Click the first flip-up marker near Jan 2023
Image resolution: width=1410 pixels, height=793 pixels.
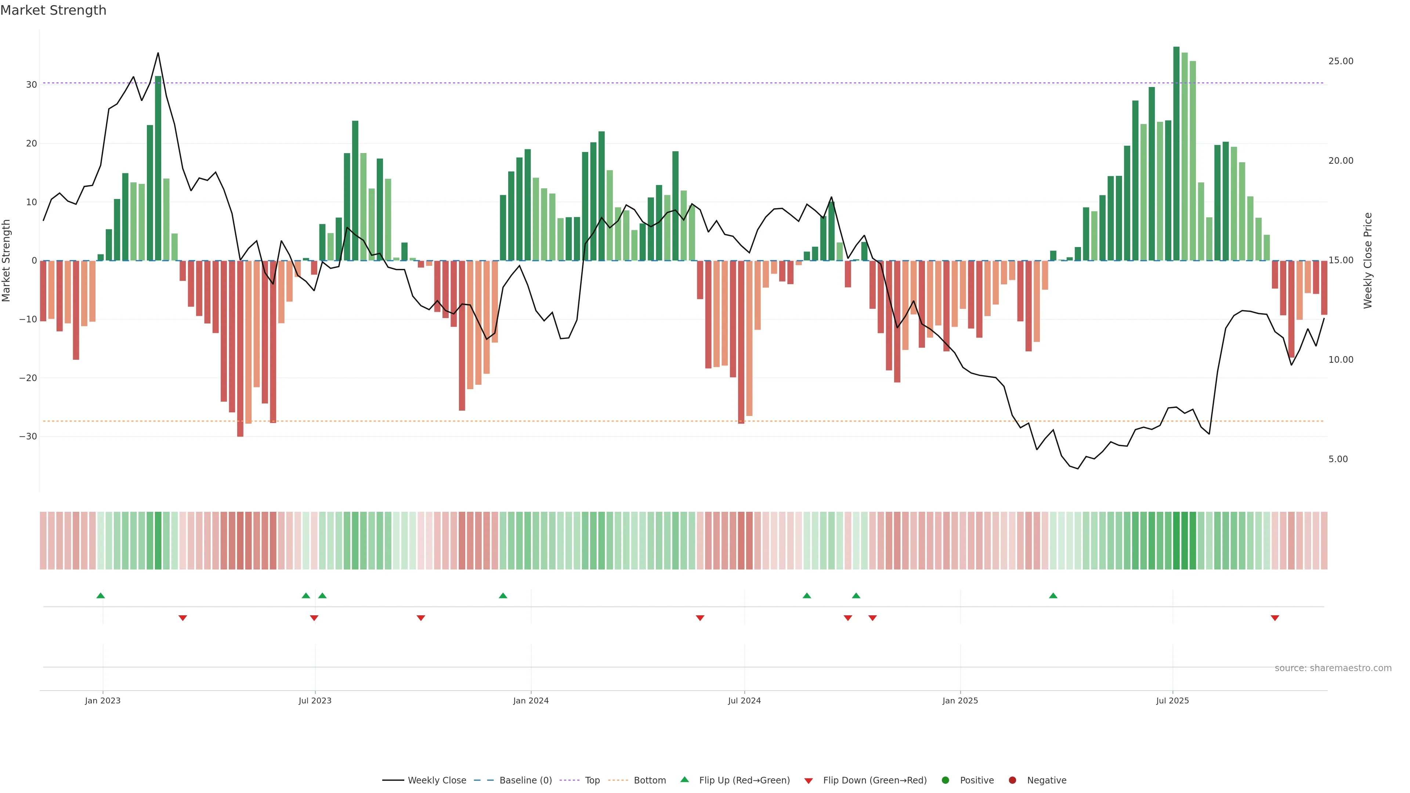(101, 595)
